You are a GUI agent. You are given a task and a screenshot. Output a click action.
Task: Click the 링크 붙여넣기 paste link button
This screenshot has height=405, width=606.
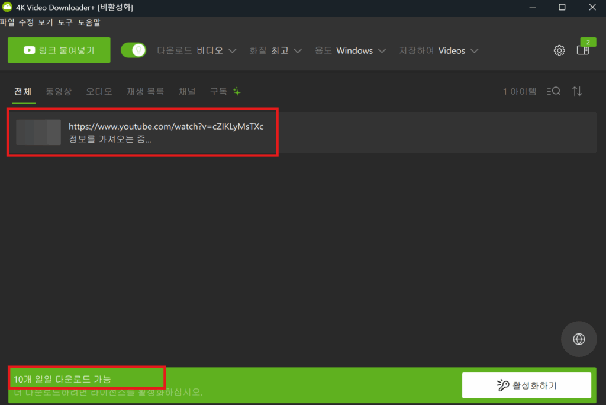coord(59,50)
